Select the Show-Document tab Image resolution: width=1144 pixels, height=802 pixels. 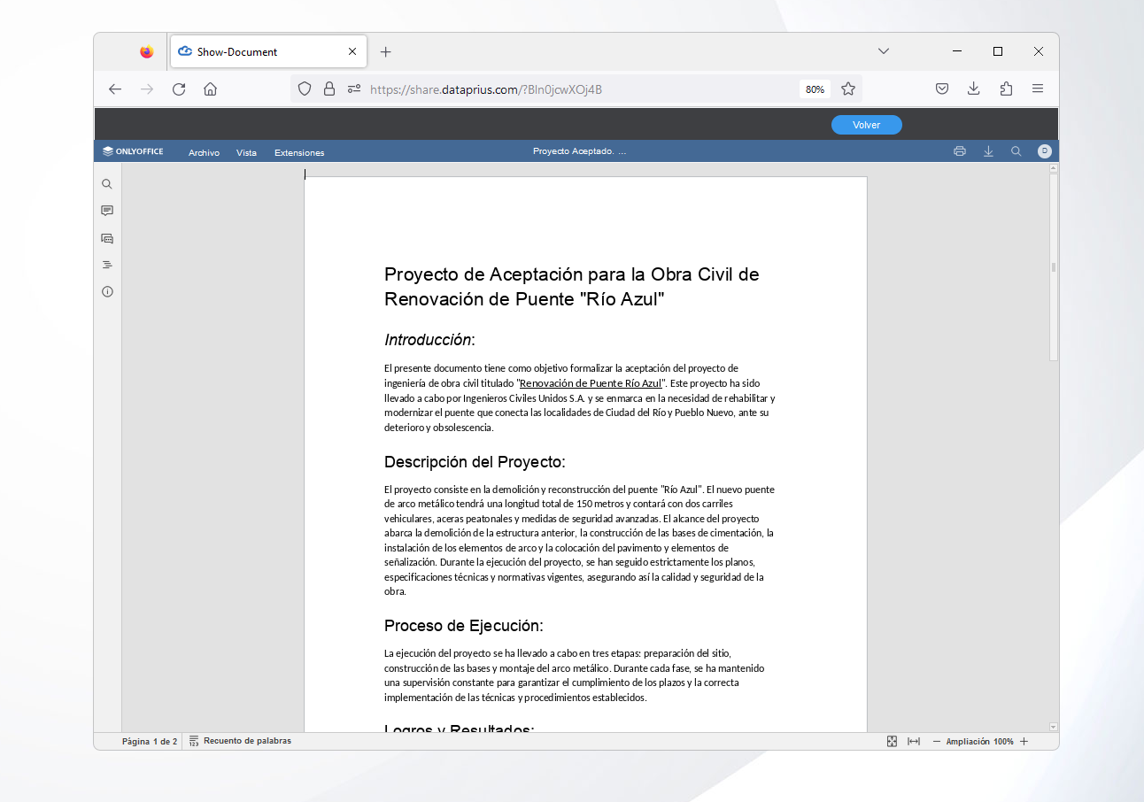pyautogui.click(x=268, y=52)
